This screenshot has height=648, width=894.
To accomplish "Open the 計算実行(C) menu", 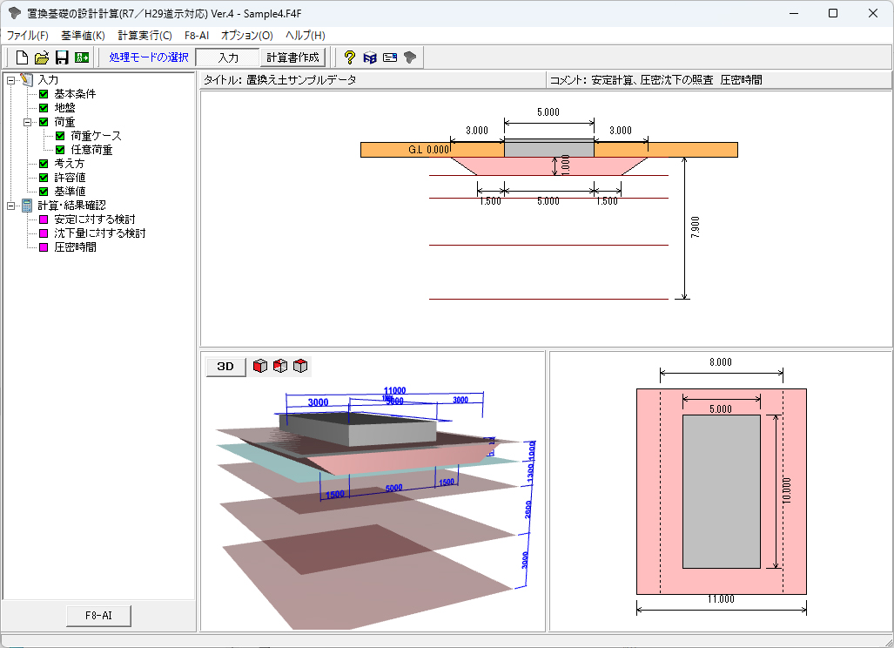I will click(145, 36).
